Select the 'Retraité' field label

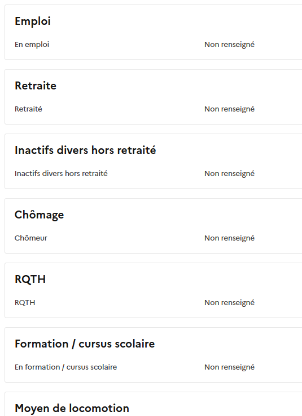tap(28, 109)
